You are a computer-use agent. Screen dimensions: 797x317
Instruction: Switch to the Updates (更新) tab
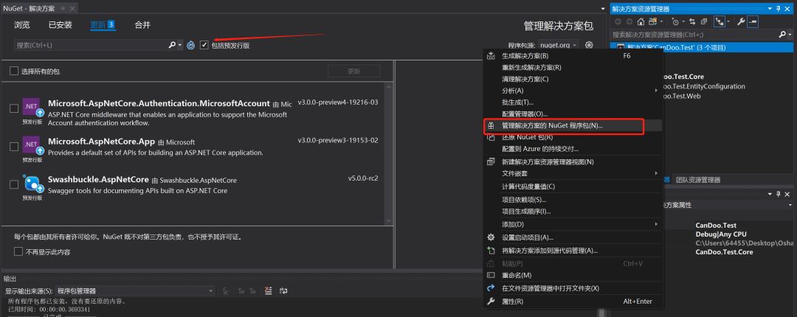tap(102, 25)
